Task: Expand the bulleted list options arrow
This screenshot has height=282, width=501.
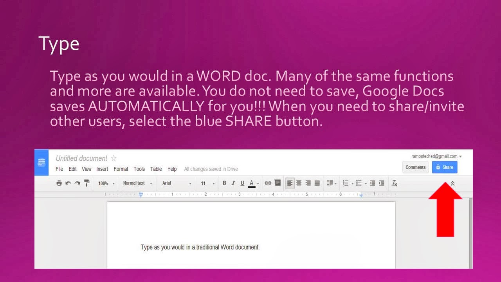Action: [x=366, y=183]
